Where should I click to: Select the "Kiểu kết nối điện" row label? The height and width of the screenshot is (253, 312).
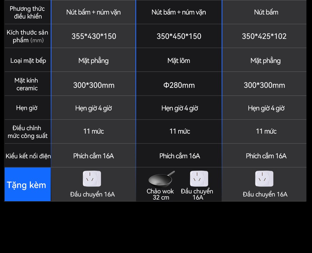click(28, 156)
